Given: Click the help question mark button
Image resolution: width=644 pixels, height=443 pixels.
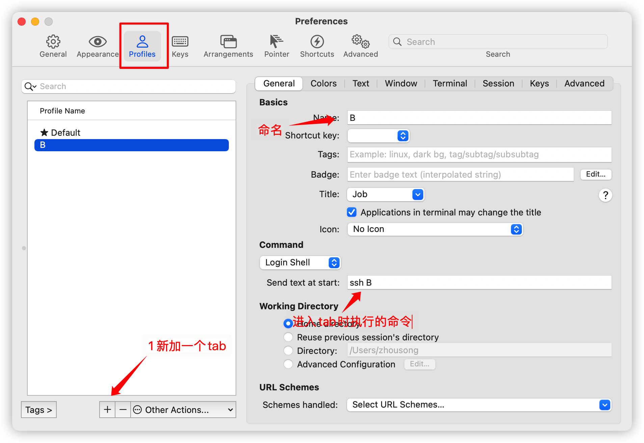Looking at the screenshot, I should [605, 195].
